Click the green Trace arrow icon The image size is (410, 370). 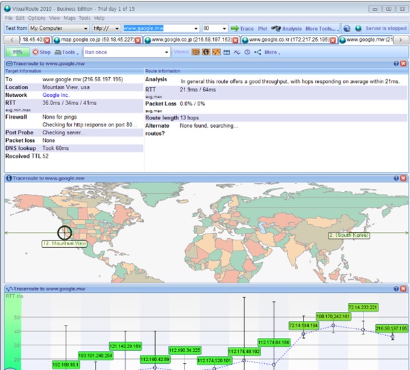234,28
